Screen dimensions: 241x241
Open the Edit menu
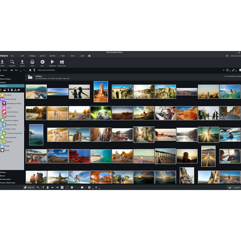(22, 56)
